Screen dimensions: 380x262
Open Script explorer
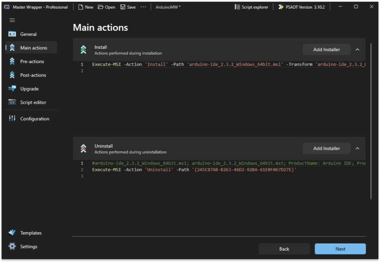[251, 7]
